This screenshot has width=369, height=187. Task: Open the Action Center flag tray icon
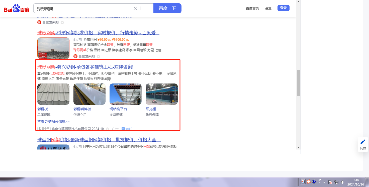pos(330,182)
